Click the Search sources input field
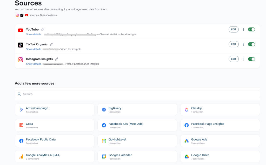The height and width of the screenshot is (165, 266). 137,94
